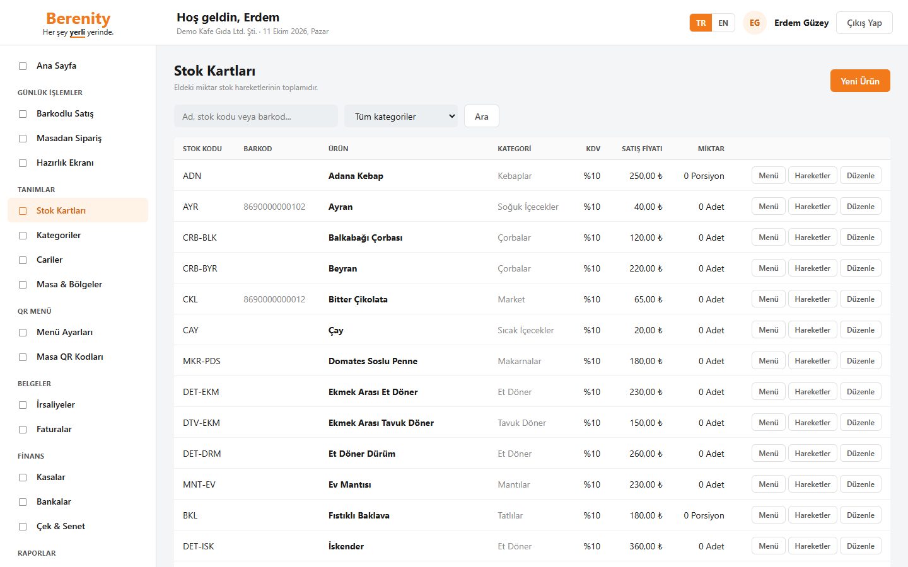Click the icon next to Çek & Senet
Image resolution: width=908 pixels, height=567 pixels.
23,527
